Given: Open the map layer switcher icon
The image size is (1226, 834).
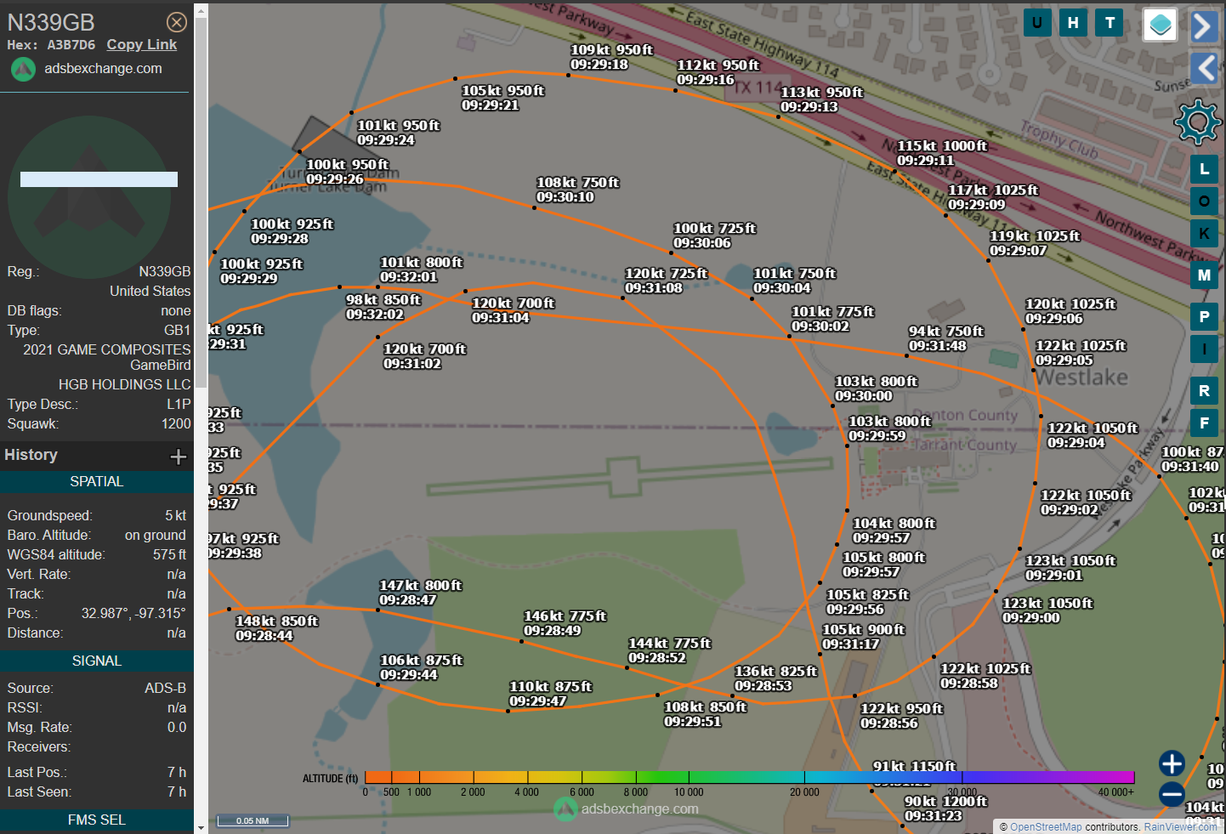Looking at the screenshot, I should [1161, 25].
